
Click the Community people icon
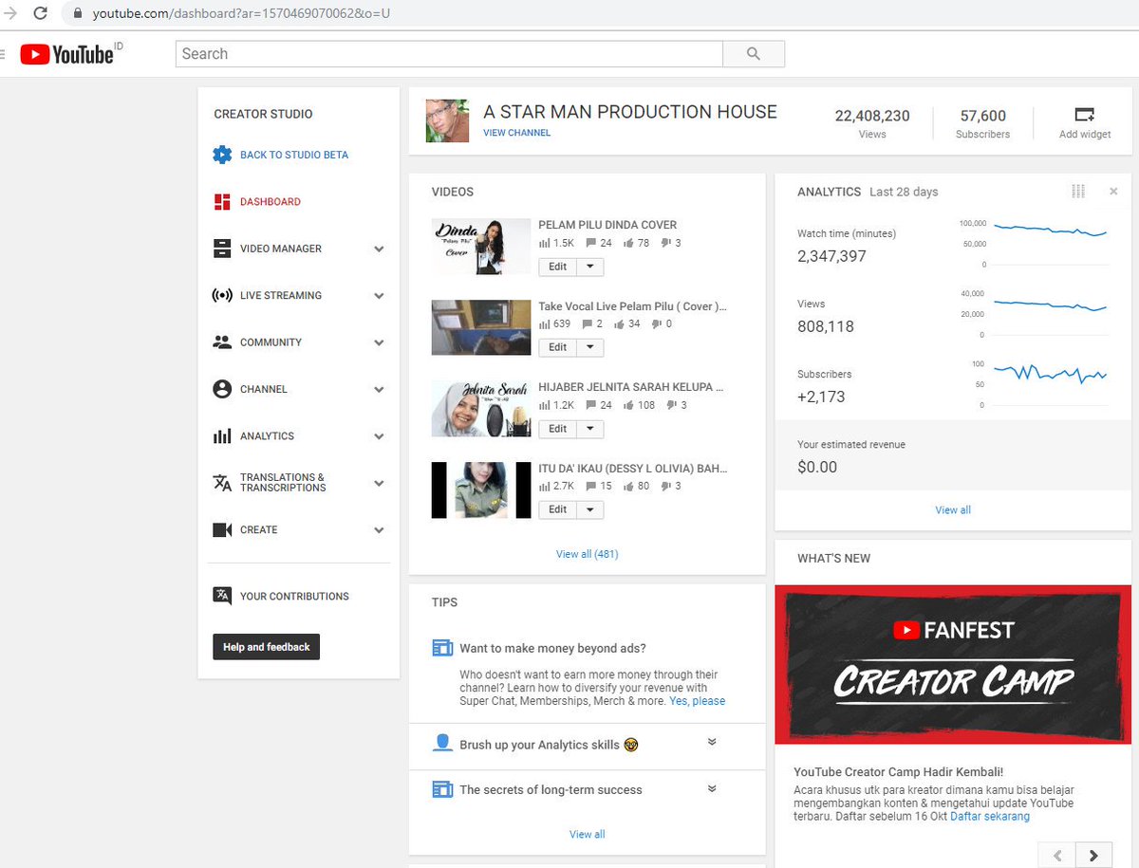222,342
